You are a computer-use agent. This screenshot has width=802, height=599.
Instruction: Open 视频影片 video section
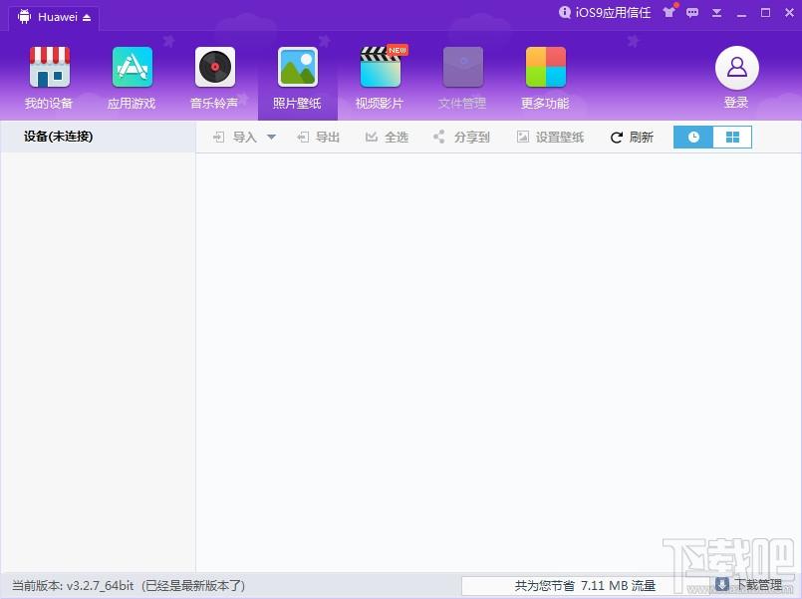click(380, 78)
